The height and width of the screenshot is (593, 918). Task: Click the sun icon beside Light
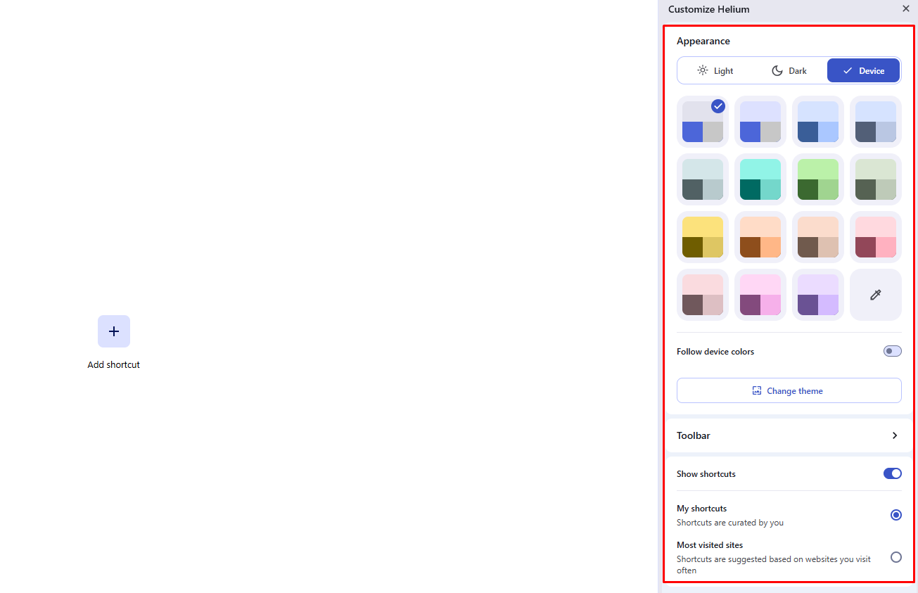click(702, 70)
